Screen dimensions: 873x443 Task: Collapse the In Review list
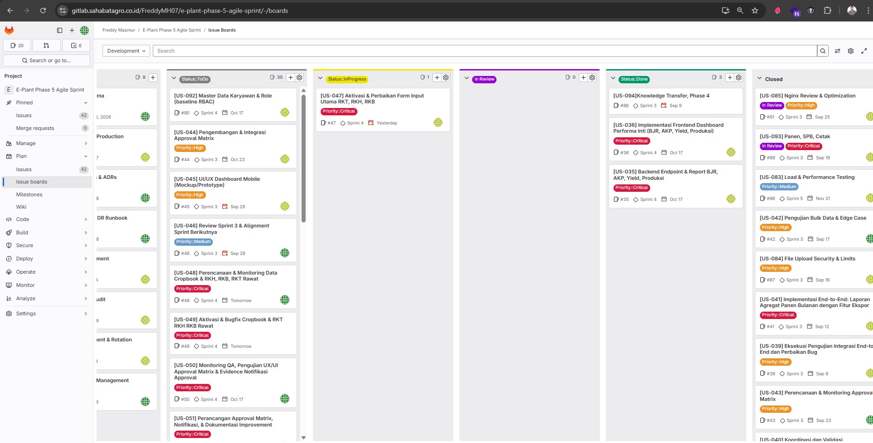tap(467, 79)
